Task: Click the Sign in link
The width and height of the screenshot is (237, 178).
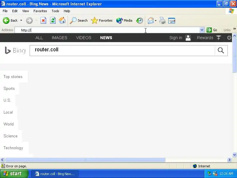Action: pos(176,38)
